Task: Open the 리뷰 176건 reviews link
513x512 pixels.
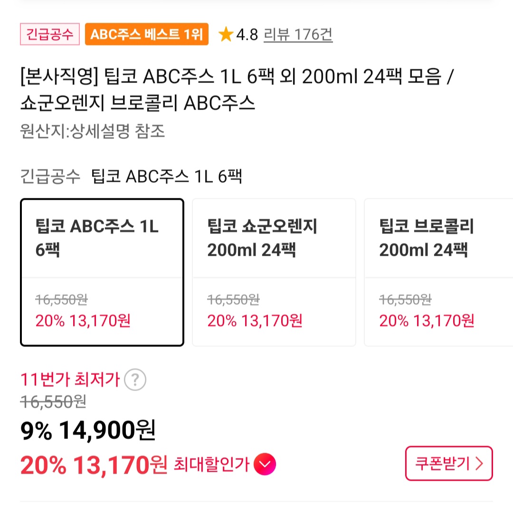Action: click(298, 35)
